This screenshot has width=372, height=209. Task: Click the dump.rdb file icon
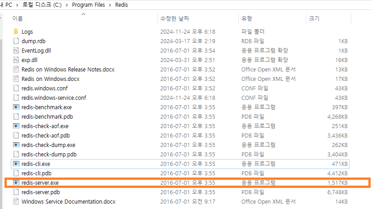click(x=16, y=41)
